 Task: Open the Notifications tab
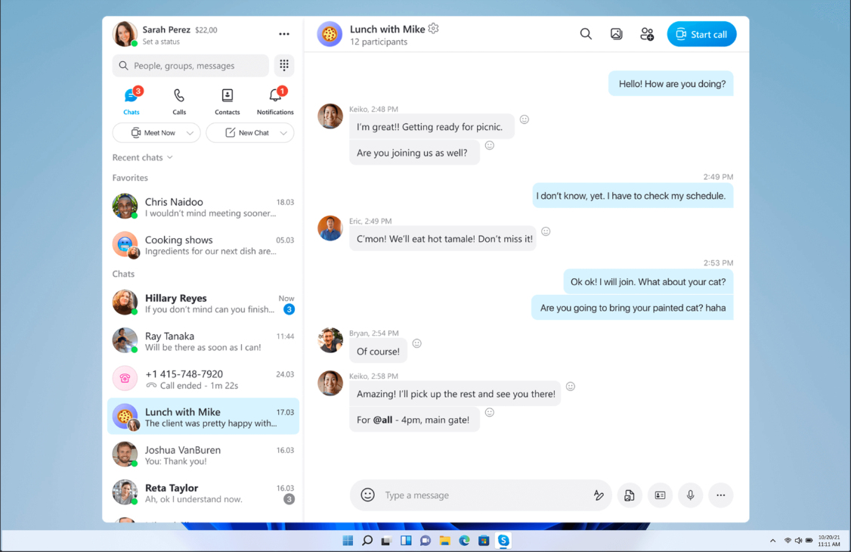pyautogui.click(x=275, y=101)
